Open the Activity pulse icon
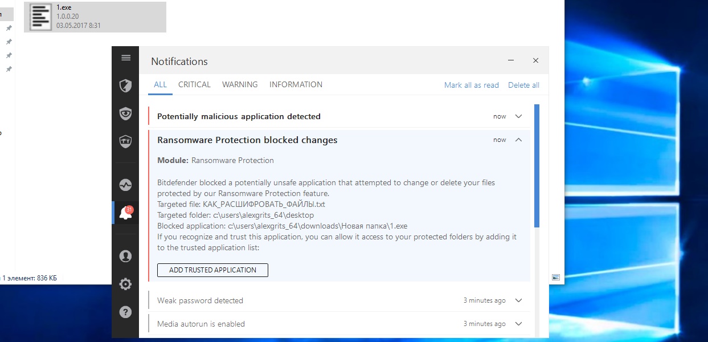The image size is (708, 342). pos(125,185)
